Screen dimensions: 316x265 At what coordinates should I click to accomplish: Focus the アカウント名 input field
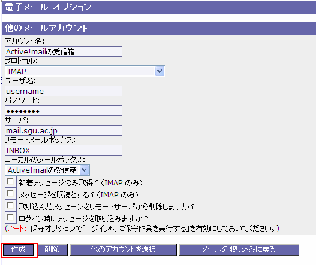[64, 51]
